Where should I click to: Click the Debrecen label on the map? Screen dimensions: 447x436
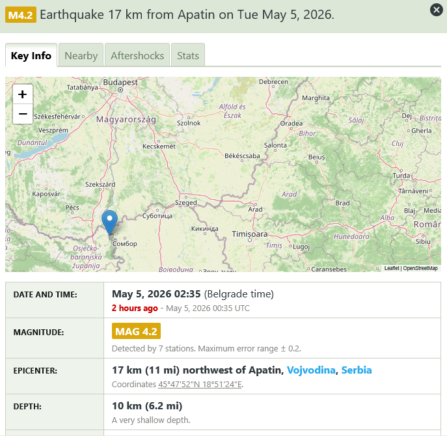[x=273, y=82]
